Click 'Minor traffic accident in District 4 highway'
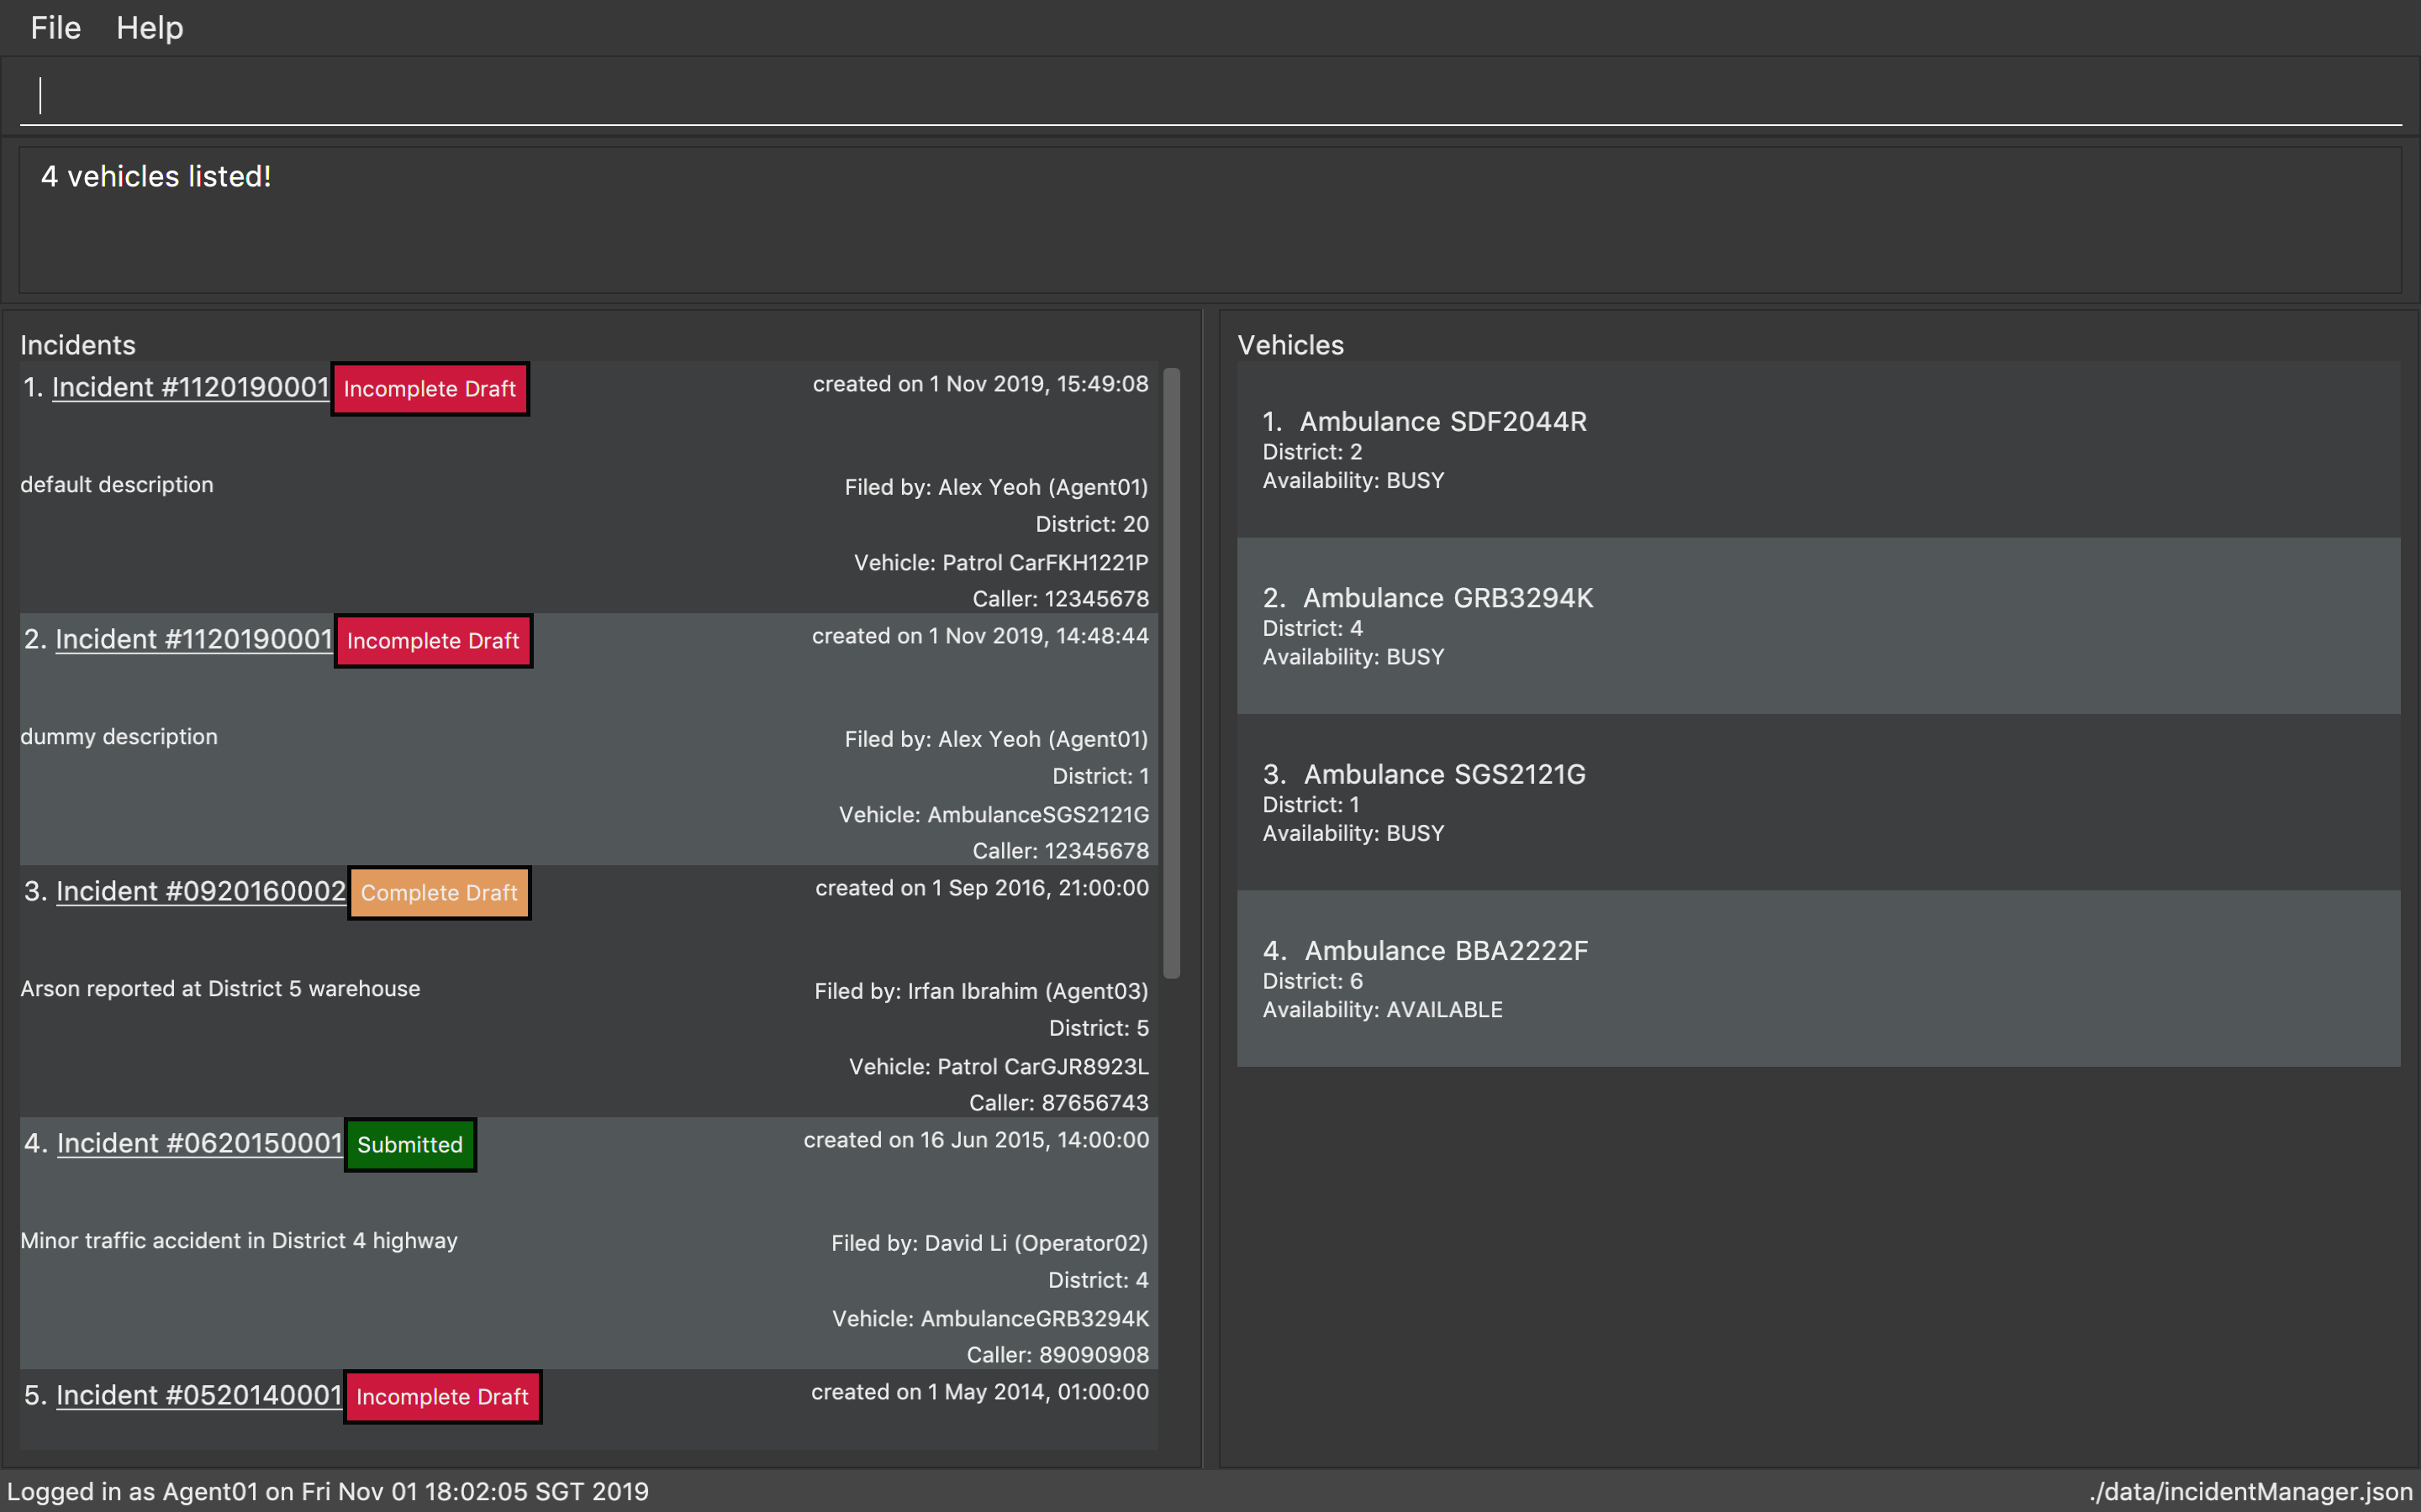 coord(239,1241)
